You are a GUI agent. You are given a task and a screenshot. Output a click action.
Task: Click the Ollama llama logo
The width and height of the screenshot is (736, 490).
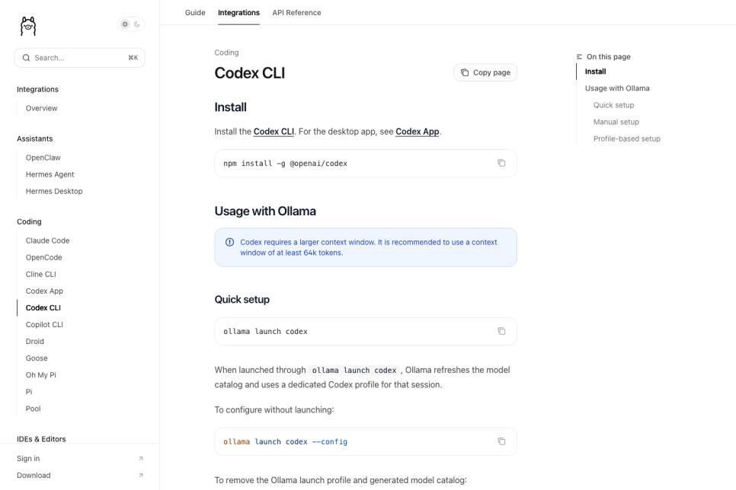28,27
